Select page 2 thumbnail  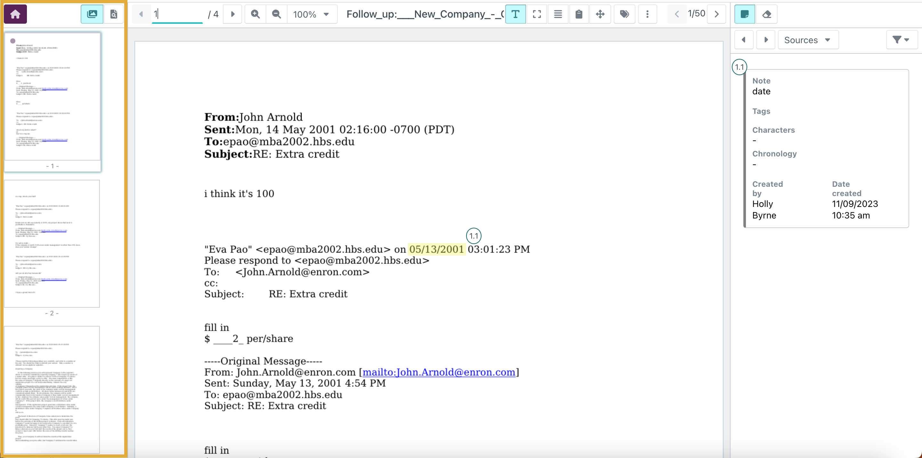coord(52,243)
